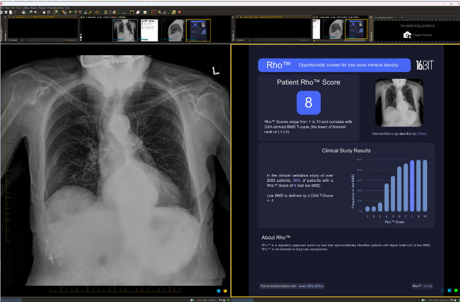The height and width of the screenshot is (302, 460).
Task: Open the Tools menu
Action: [x=19, y=8]
